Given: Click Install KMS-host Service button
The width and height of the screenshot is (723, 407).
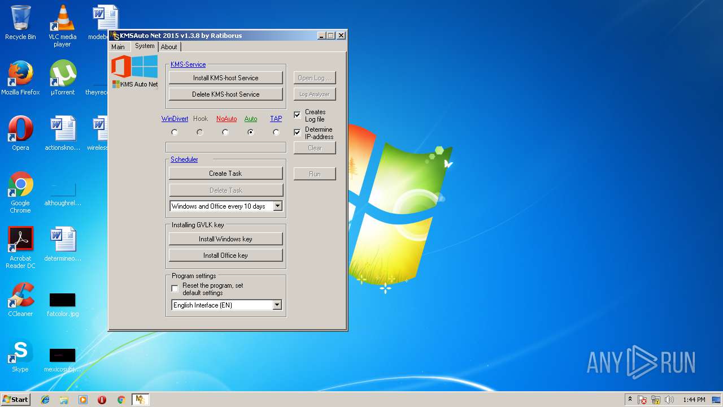Looking at the screenshot, I should coord(226,78).
